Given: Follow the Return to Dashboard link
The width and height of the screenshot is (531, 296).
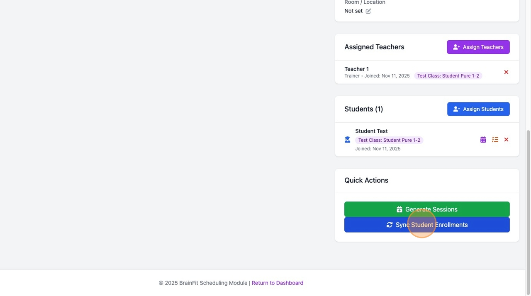Looking at the screenshot, I should pyautogui.click(x=278, y=283).
